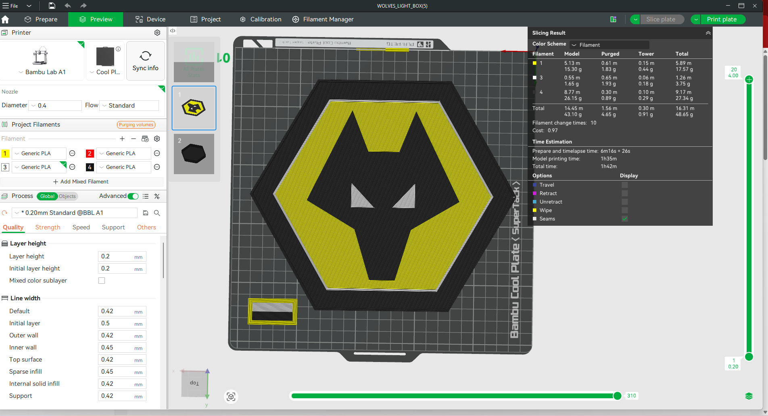Viewport: 768px width, 416px height.
Task: Open the File menu dropdown arrow
Action: pos(29,6)
